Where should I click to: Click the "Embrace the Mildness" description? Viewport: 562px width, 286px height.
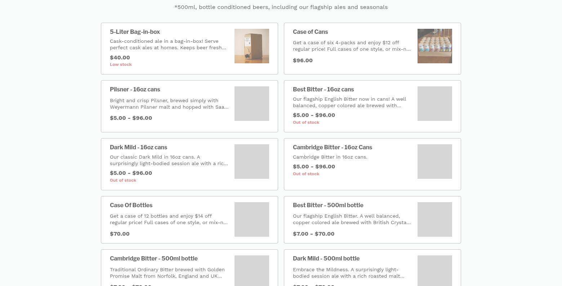pyautogui.click(x=348, y=273)
